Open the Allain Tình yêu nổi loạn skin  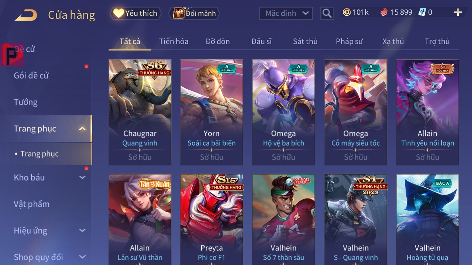[x=427, y=112]
